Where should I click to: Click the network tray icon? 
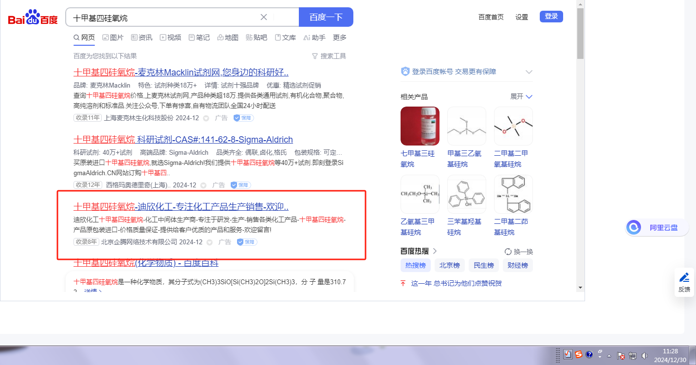(633, 356)
